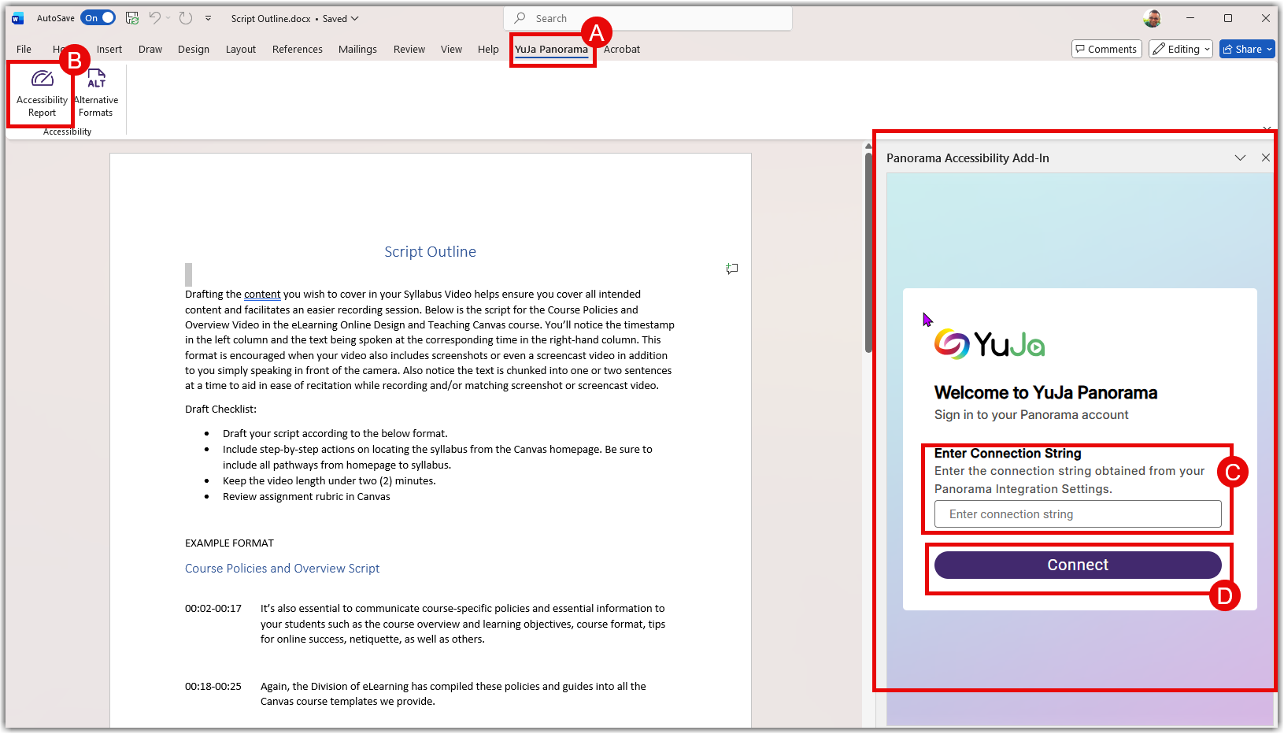The image size is (1284, 734).
Task: Click the Search box in title bar
Action: point(648,18)
